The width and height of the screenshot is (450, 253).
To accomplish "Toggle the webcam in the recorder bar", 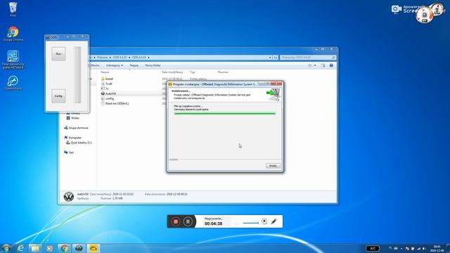I will coord(264,221).
